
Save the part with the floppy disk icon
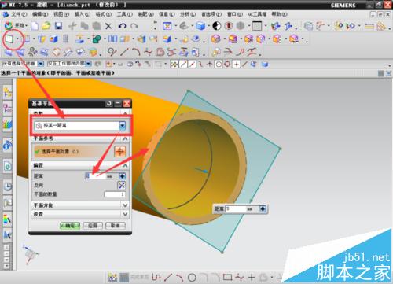coord(58,26)
